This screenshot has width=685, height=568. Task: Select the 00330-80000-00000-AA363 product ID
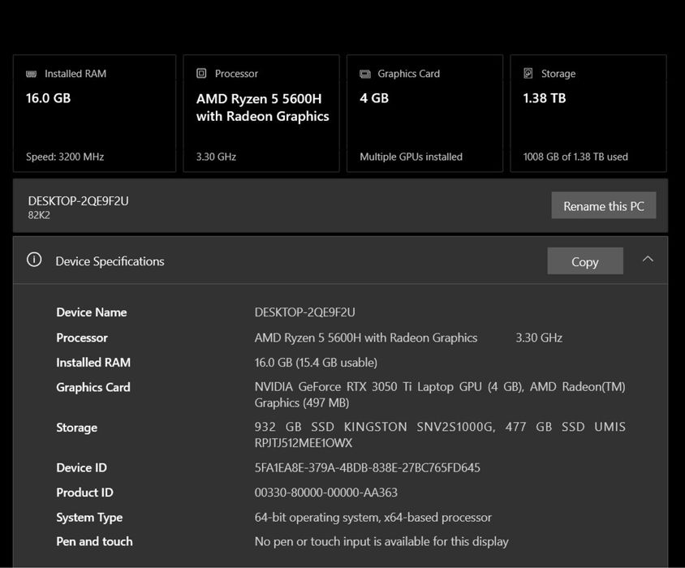[326, 493]
